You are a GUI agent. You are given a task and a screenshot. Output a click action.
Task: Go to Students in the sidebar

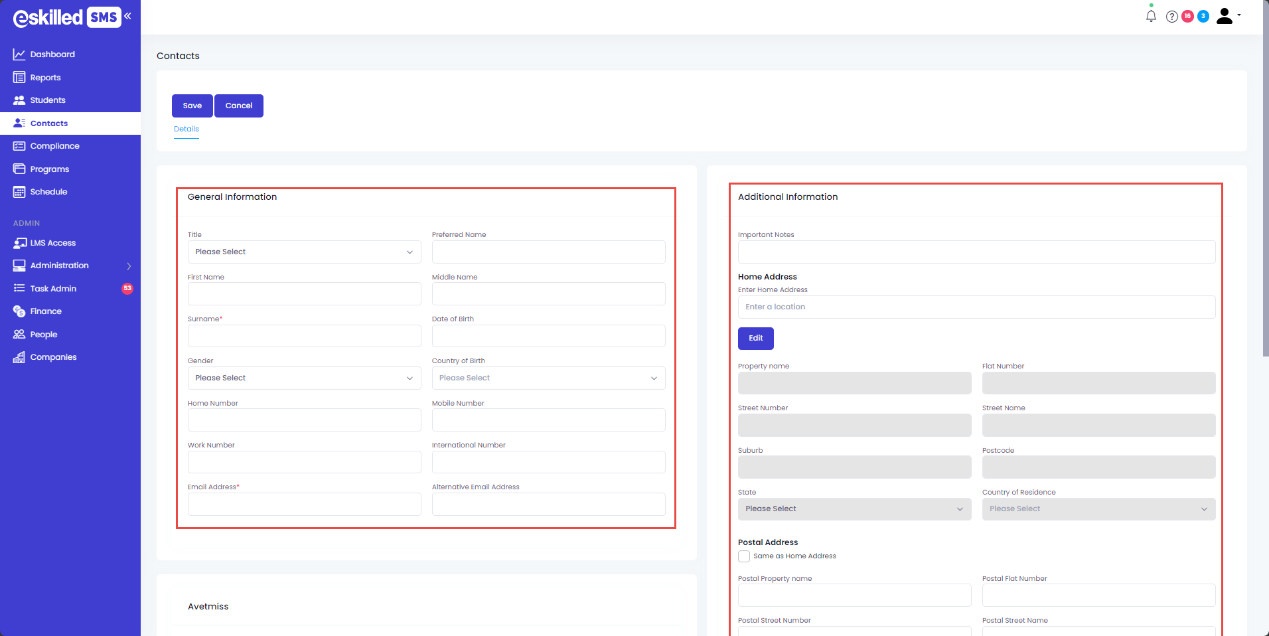(x=48, y=100)
